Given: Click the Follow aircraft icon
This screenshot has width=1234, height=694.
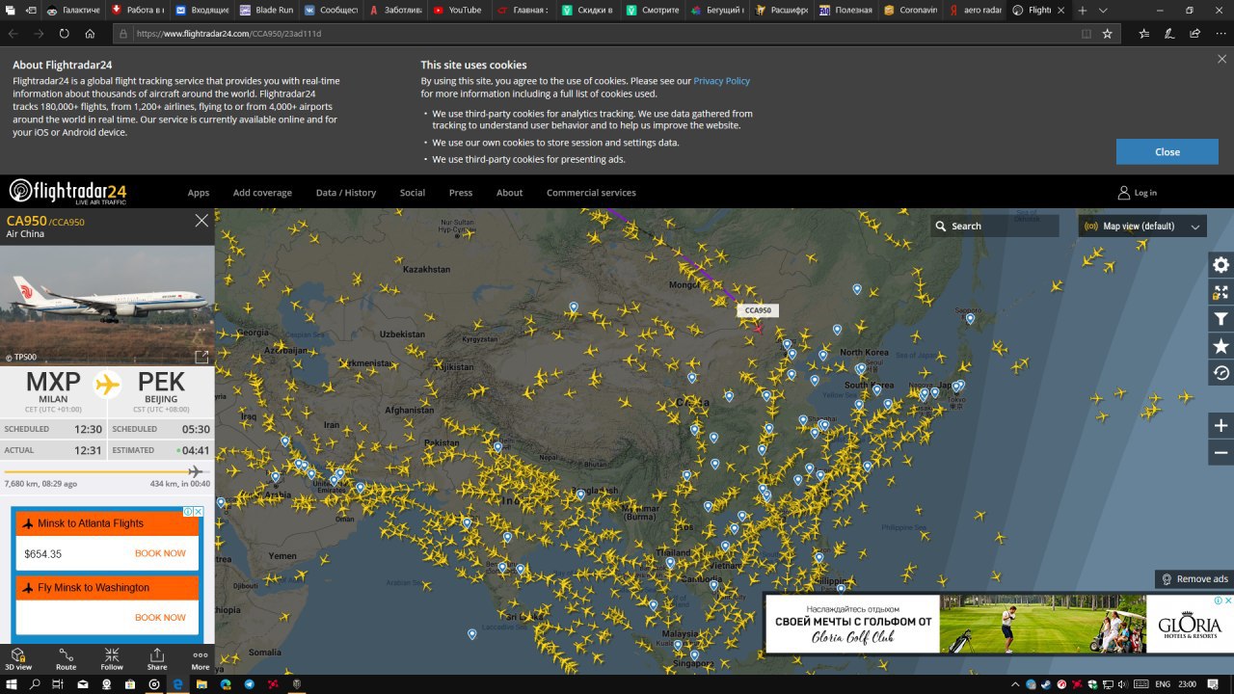Looking at the screenshot, I should pyautogui.click(x=112, y=658).
